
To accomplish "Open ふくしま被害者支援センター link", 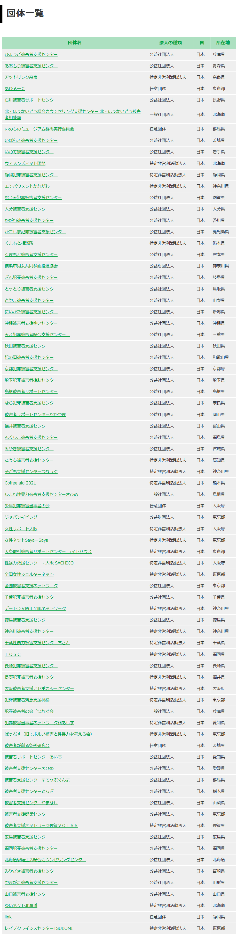I will (x=31, y=437).
